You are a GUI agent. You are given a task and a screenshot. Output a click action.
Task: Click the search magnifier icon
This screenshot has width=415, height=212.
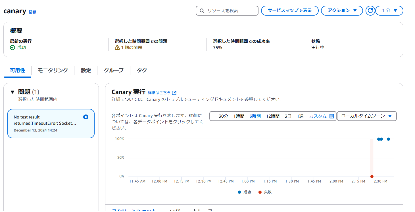[x=202, y=11]
